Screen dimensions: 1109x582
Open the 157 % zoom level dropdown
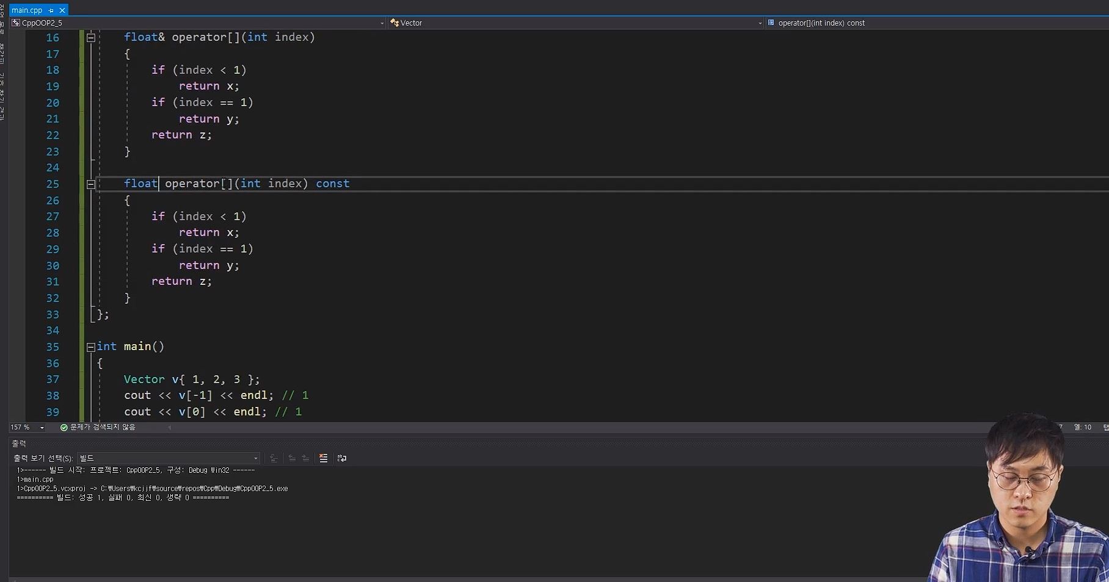pyautogui.click(x=42, y=428)
